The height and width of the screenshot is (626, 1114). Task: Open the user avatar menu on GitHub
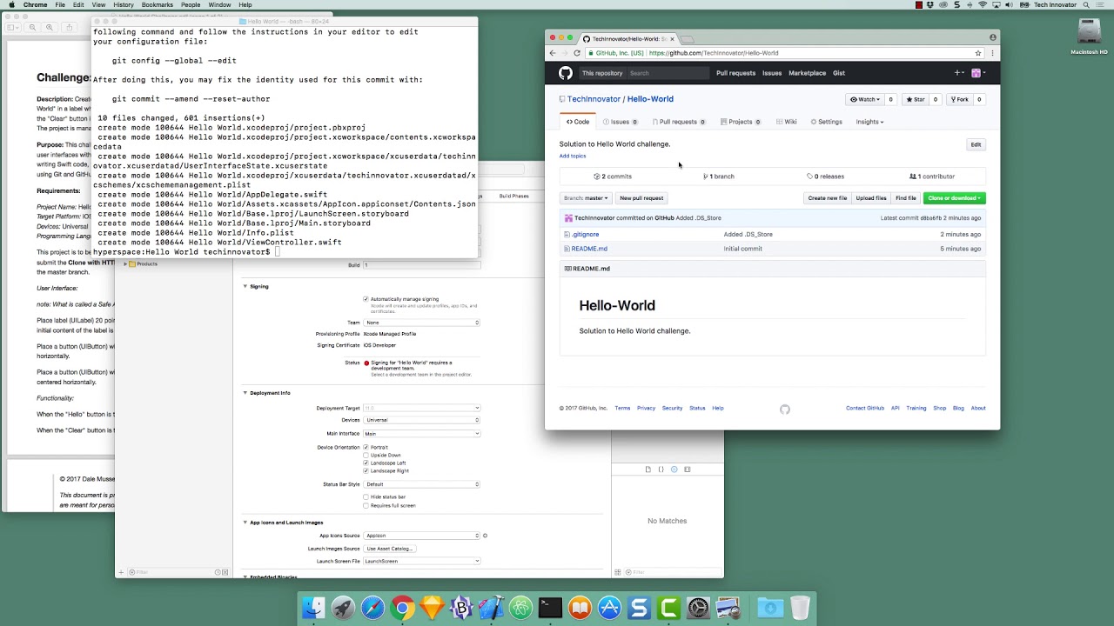tap(978, 73)
